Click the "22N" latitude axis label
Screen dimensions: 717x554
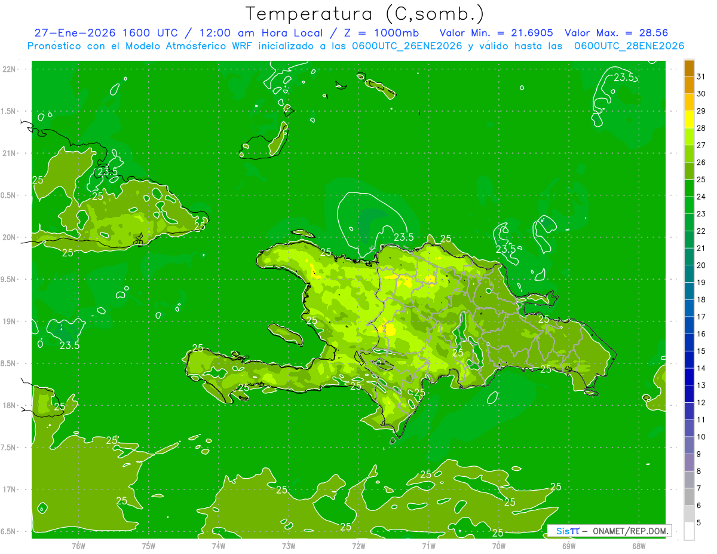click(x=10, y=69)
